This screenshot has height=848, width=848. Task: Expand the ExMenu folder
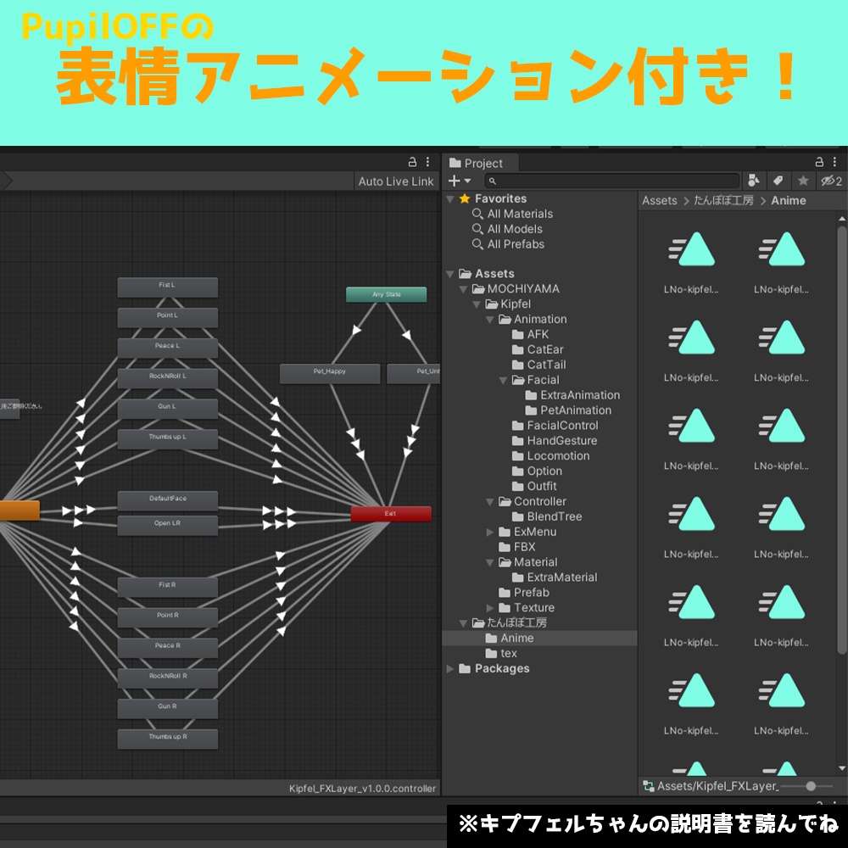pyautogui.click(x=490, y=532)
